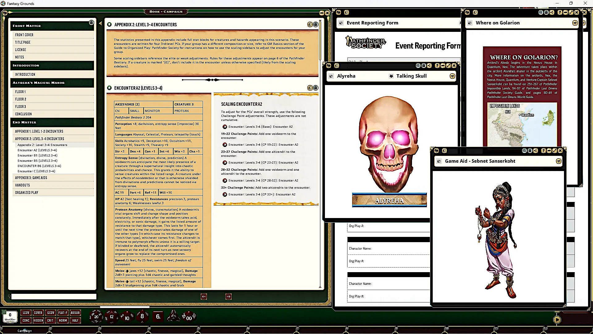Open License page in sidebar
This screenshot has width=593, height=334.
[x=53, y=50]
